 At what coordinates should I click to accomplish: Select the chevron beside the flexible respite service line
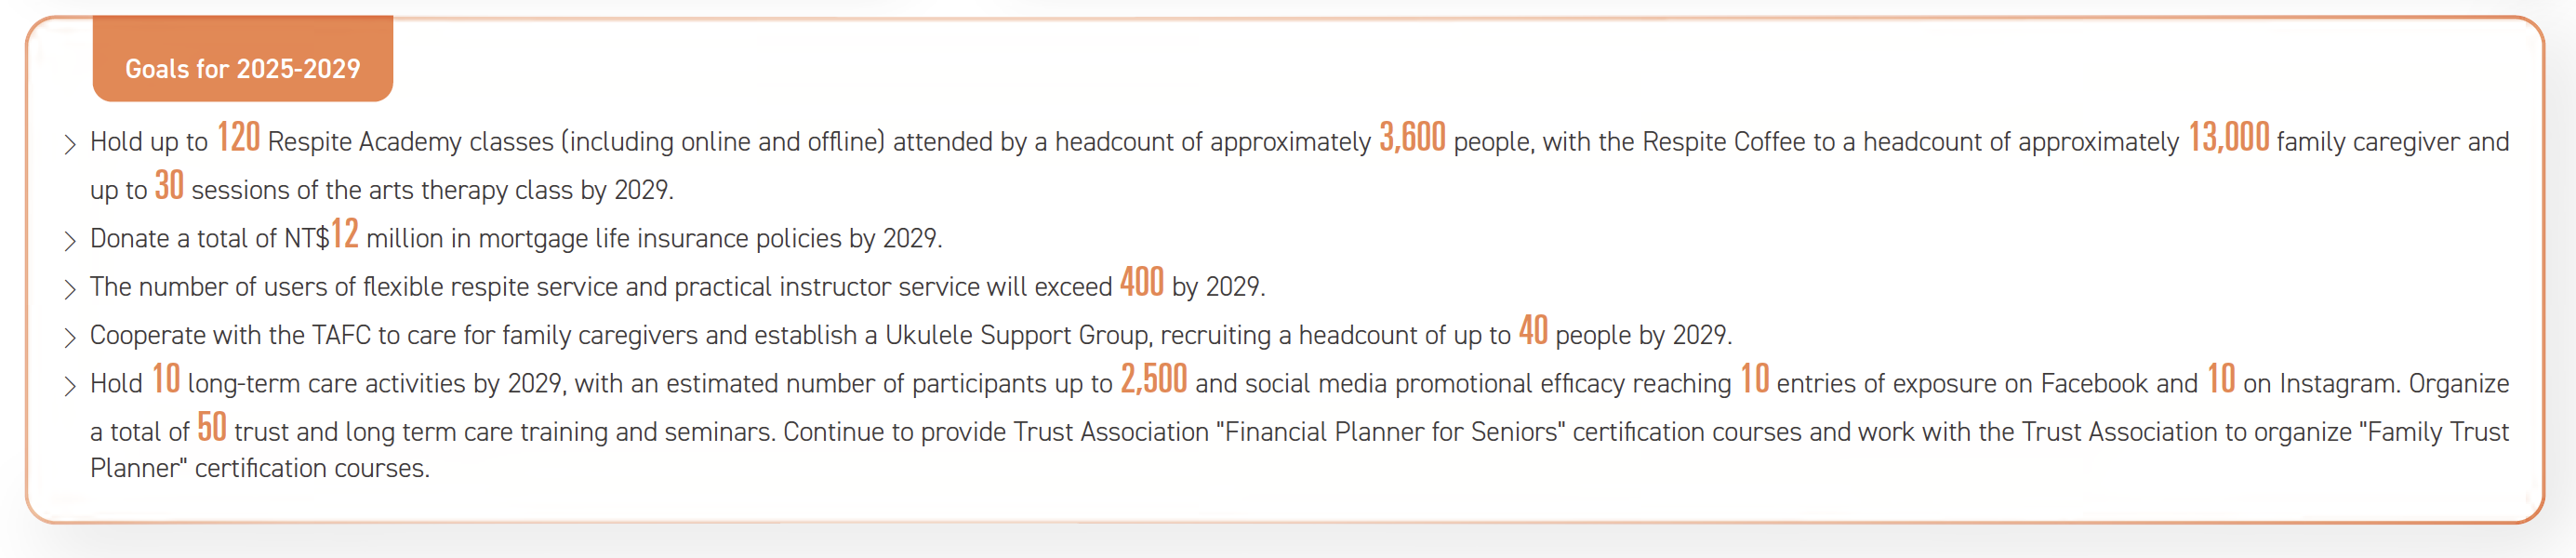click(x=69, y=289)
